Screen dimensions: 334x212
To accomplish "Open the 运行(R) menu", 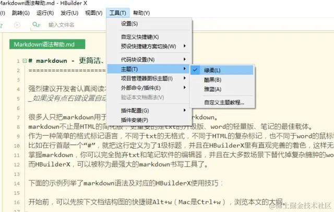I will 45,13.
